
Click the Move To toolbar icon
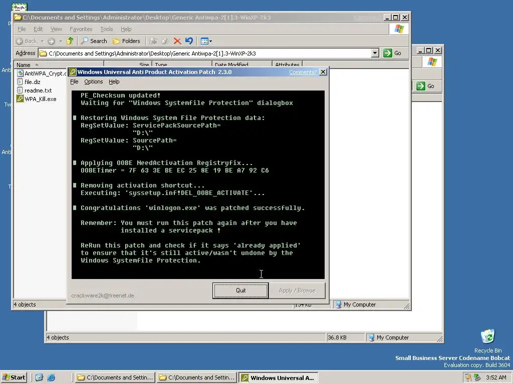pyautogui.click(x=153, y=41)
